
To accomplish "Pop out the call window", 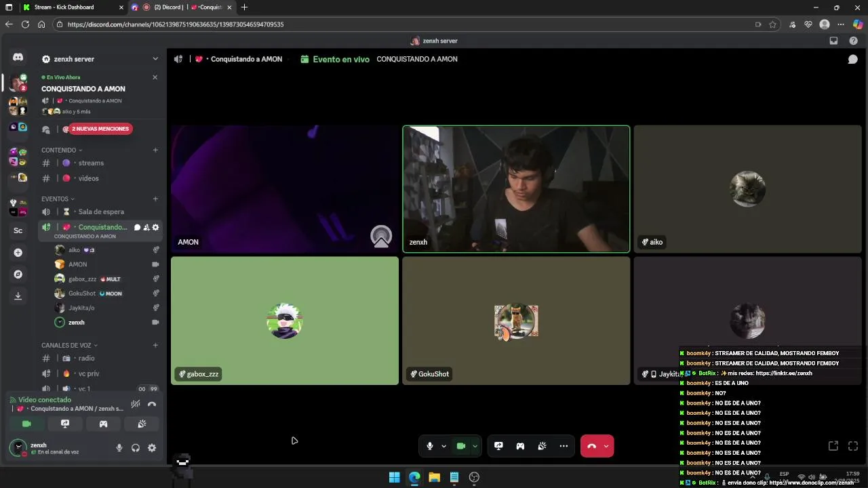I will click(833, 446).
